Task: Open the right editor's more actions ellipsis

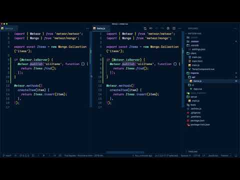Action: (179, 28)
